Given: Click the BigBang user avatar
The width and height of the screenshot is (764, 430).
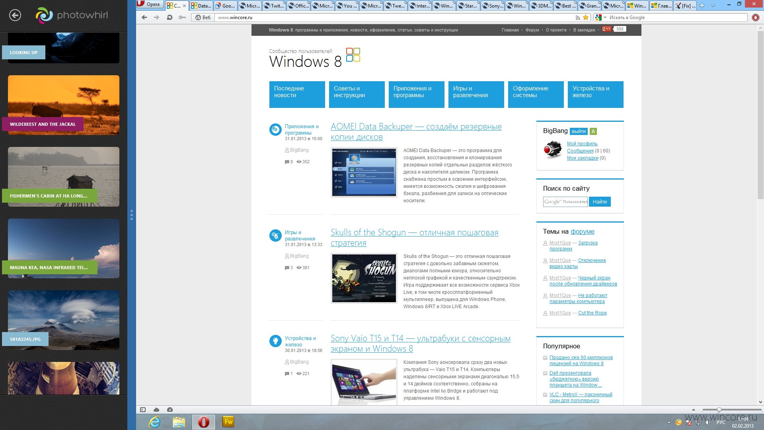Looking at the screenshot, I should click(x=553, y=150).
